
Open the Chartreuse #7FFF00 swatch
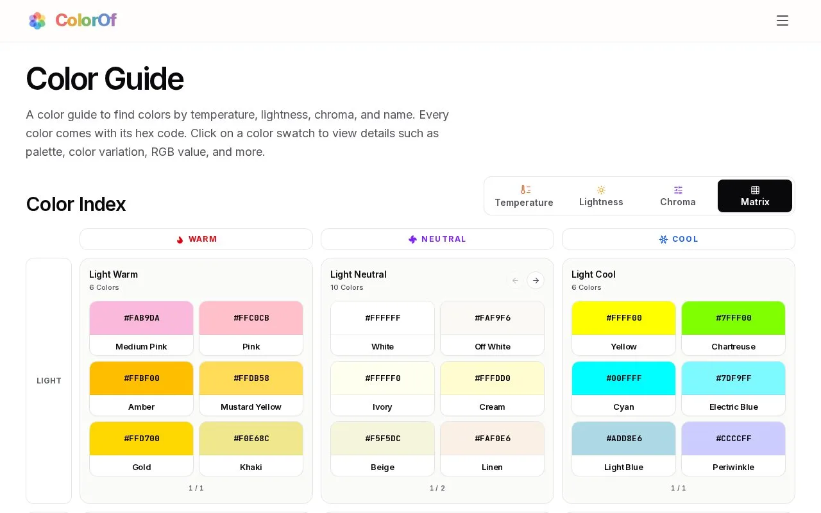click(x=733, y=328)
